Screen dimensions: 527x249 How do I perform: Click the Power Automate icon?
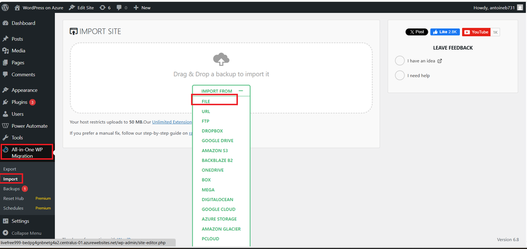[5, 126]
